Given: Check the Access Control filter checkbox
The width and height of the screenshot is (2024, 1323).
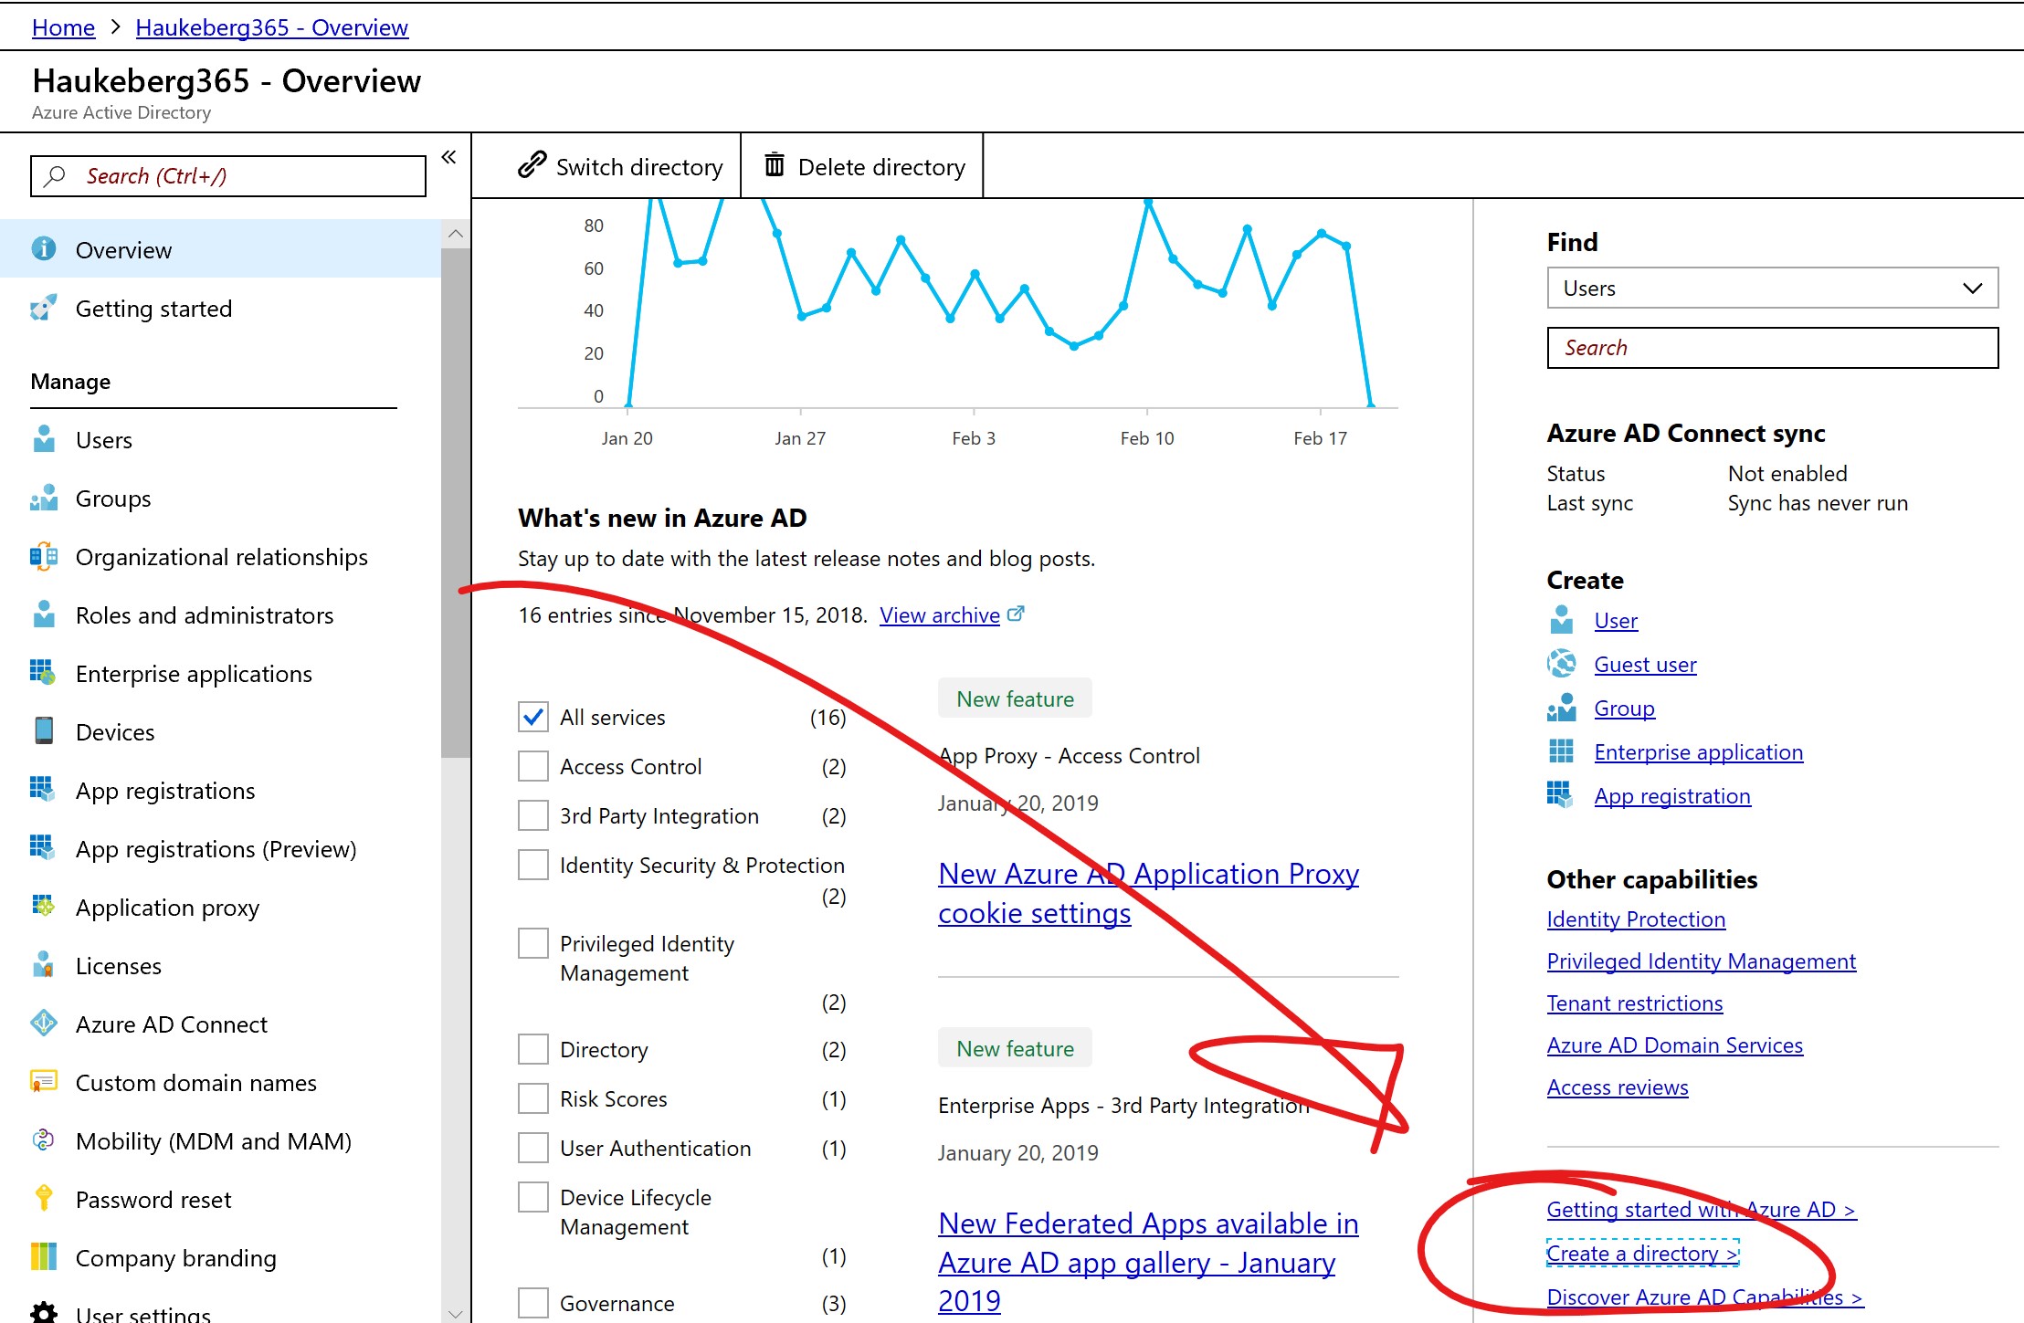Looking at the screenshot, I should (533, 766).
